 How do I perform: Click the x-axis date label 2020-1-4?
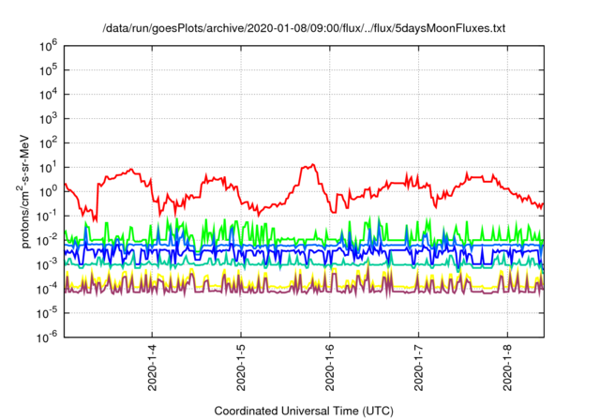click(152, 367)
